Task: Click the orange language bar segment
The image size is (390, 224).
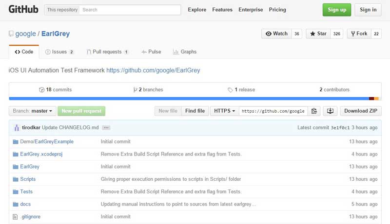Action: pyautogui.click(x=376, y=99)
